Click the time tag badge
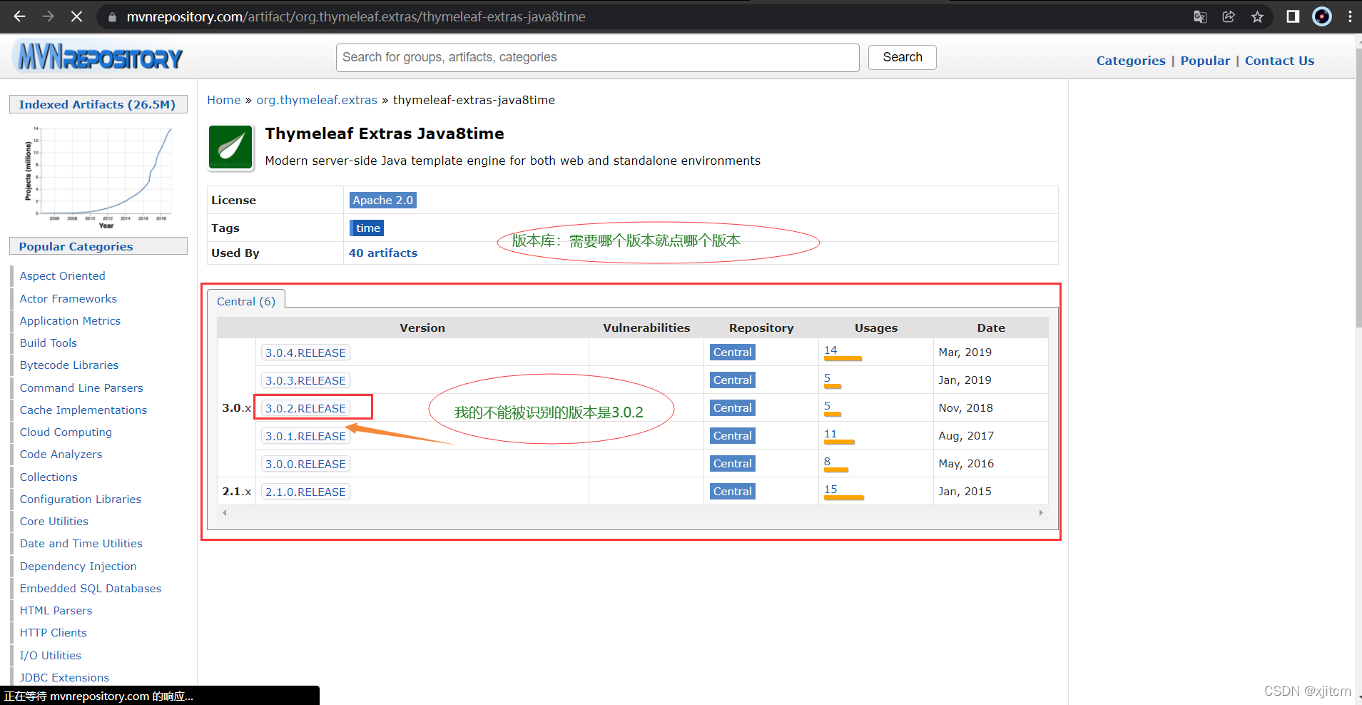This screenshot has height=705, width=1362. pyautogui.click(x=367, y=228)
